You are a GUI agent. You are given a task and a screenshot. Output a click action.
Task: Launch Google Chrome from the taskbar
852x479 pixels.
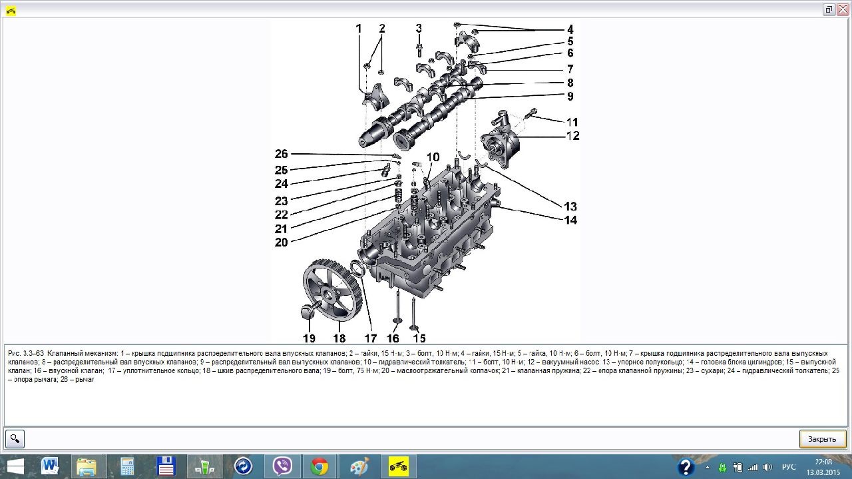point(319,466)
